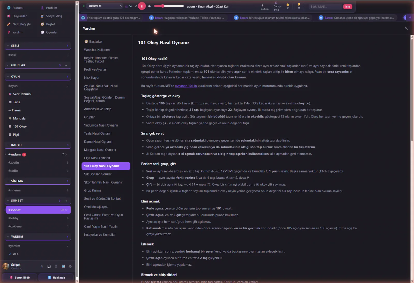Leave #sohbet channel with its X
The height and width of the screenshot is (283, 414).
[x=66, y=210]
